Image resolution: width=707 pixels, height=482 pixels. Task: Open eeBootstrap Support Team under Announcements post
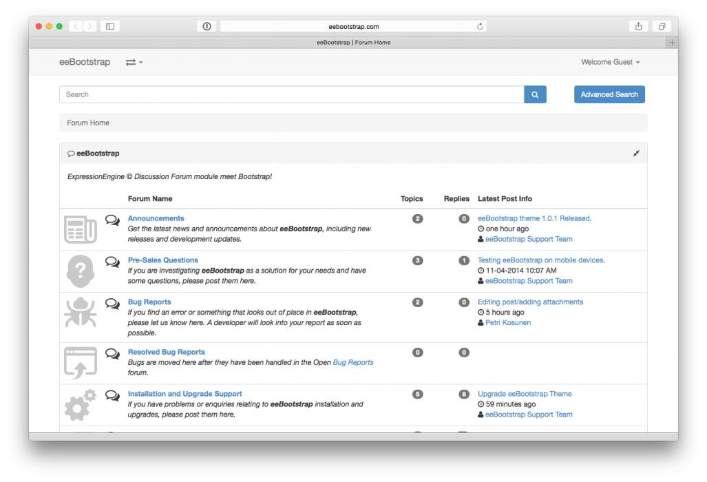[x=529, y=240]
